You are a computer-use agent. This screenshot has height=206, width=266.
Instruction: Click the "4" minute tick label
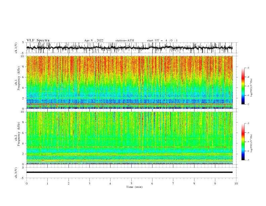(110, 183)
